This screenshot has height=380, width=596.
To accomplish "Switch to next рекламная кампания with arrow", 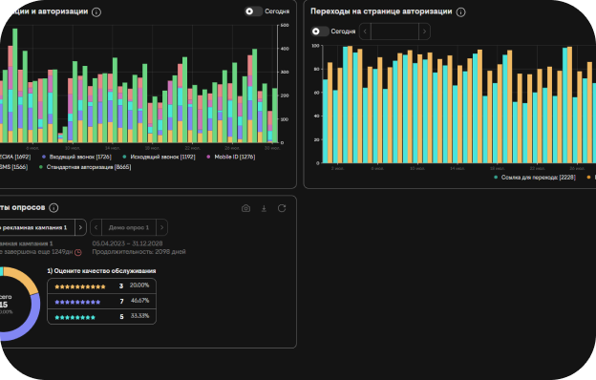I will click(80, 227).
